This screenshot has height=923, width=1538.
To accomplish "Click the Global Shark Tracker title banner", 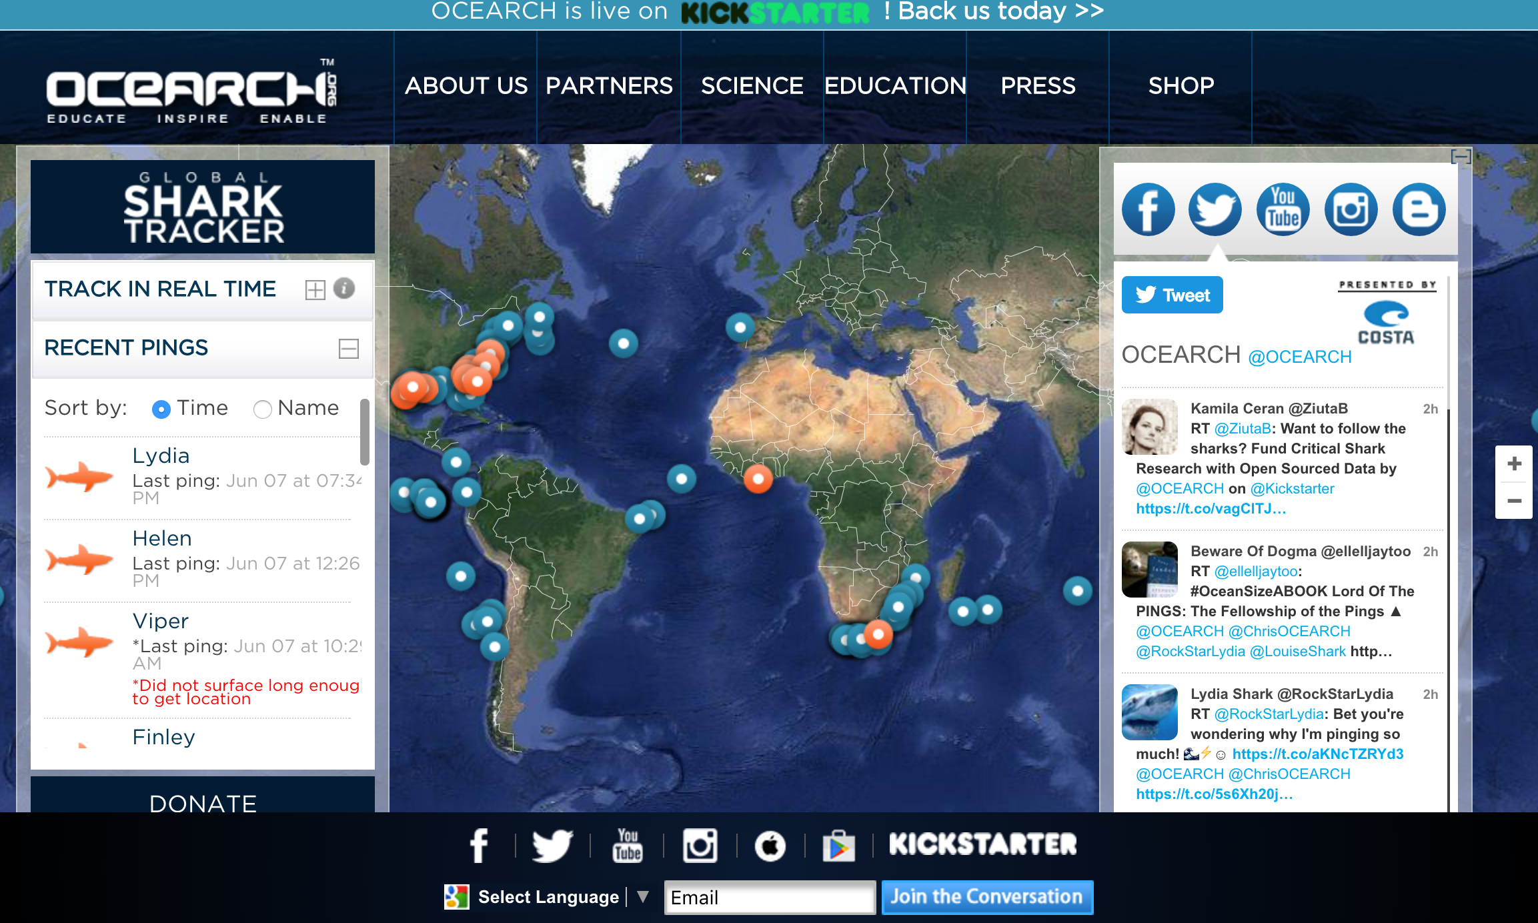I will point(203,206).
